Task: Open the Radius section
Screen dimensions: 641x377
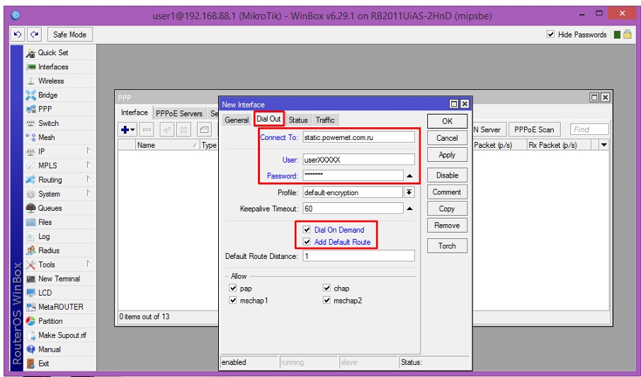Action: [x=59, y=250]
